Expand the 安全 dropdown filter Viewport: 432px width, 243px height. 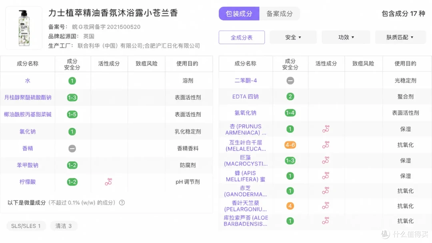pyautogui.click(x=293, y=38)
